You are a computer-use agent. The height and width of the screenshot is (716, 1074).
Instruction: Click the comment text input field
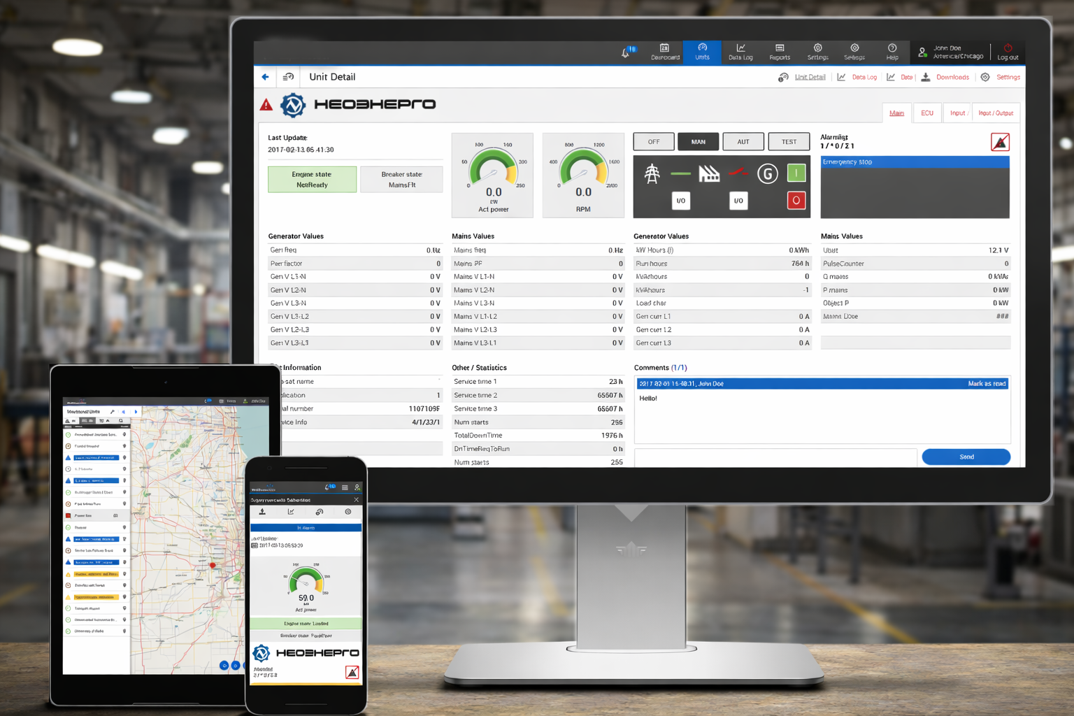pos(775,457)
